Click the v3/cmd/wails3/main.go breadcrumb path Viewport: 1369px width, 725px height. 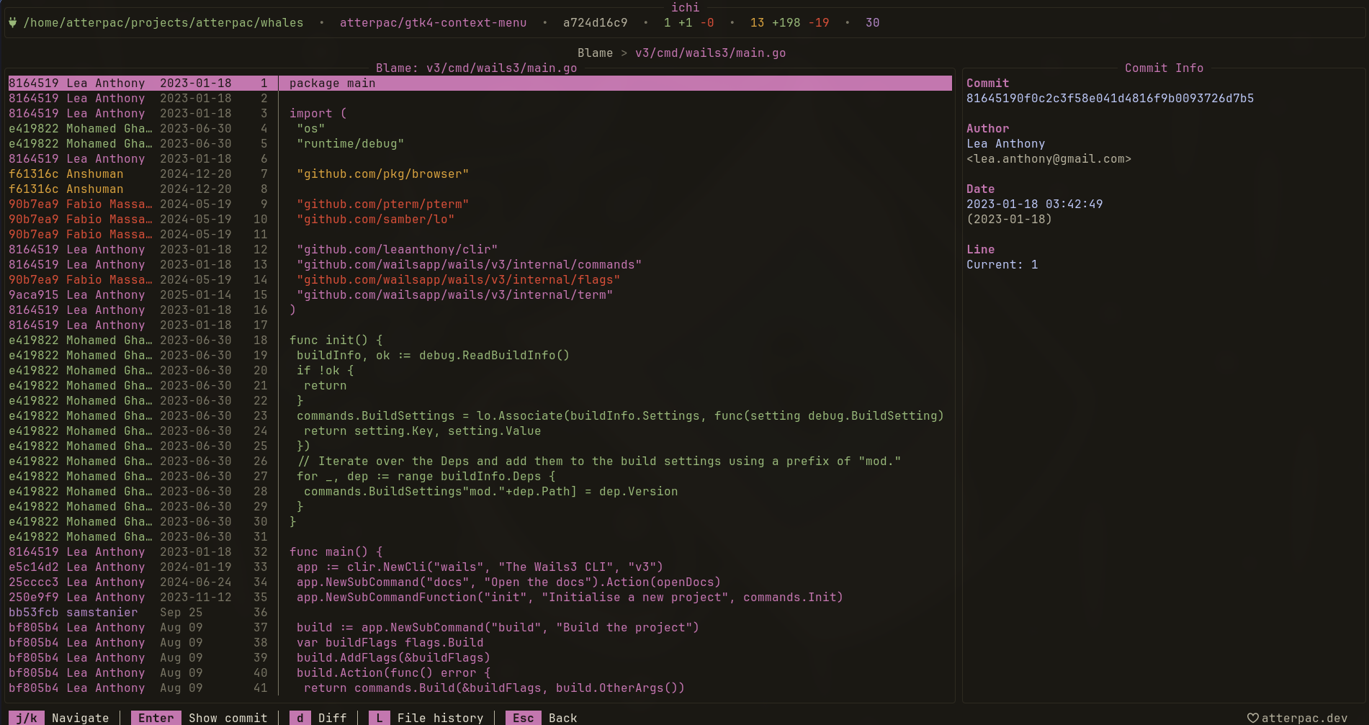(710, 53)
